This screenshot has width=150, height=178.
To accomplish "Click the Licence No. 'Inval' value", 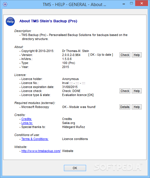I will pos(74,83).
